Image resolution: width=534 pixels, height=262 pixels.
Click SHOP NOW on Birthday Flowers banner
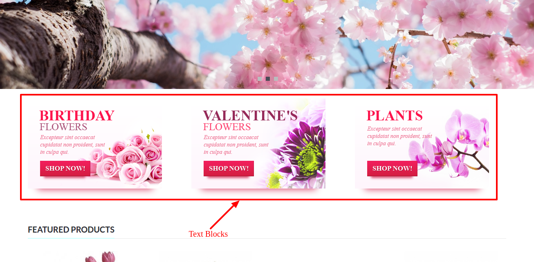coord(65,169)
